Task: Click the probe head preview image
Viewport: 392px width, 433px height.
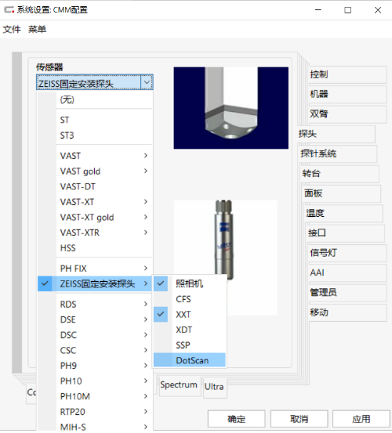Action: (230, 108)
